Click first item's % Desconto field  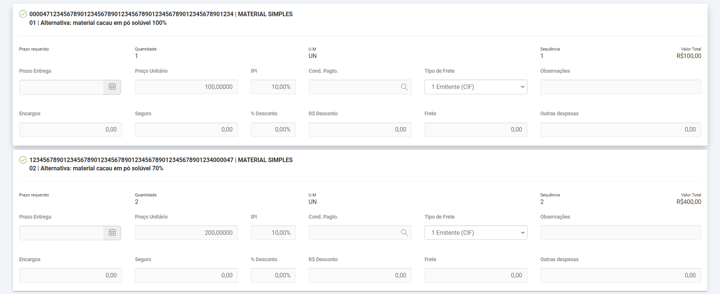click(x=273, y=130)
